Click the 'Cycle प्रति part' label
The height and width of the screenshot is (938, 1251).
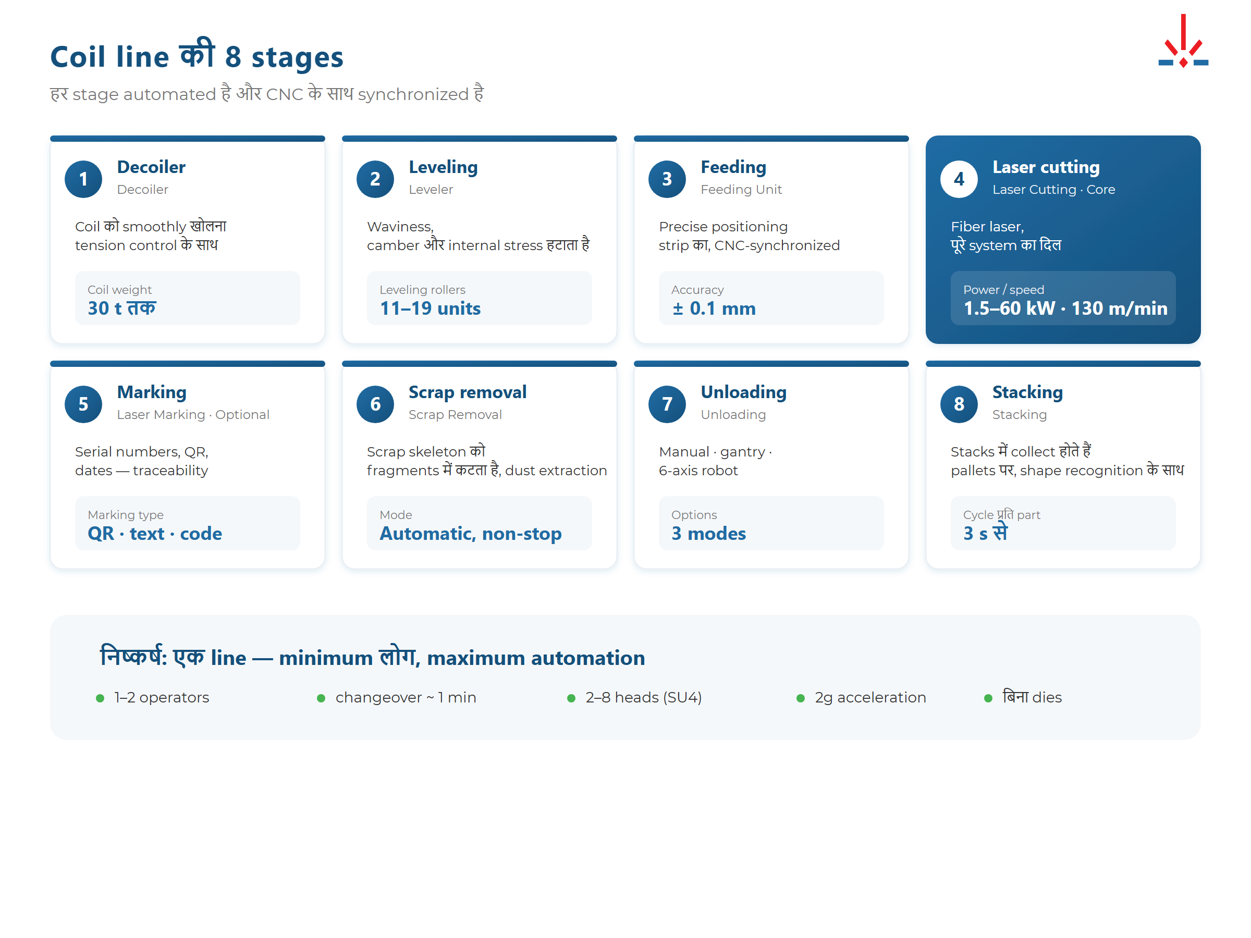point(1001,514)
